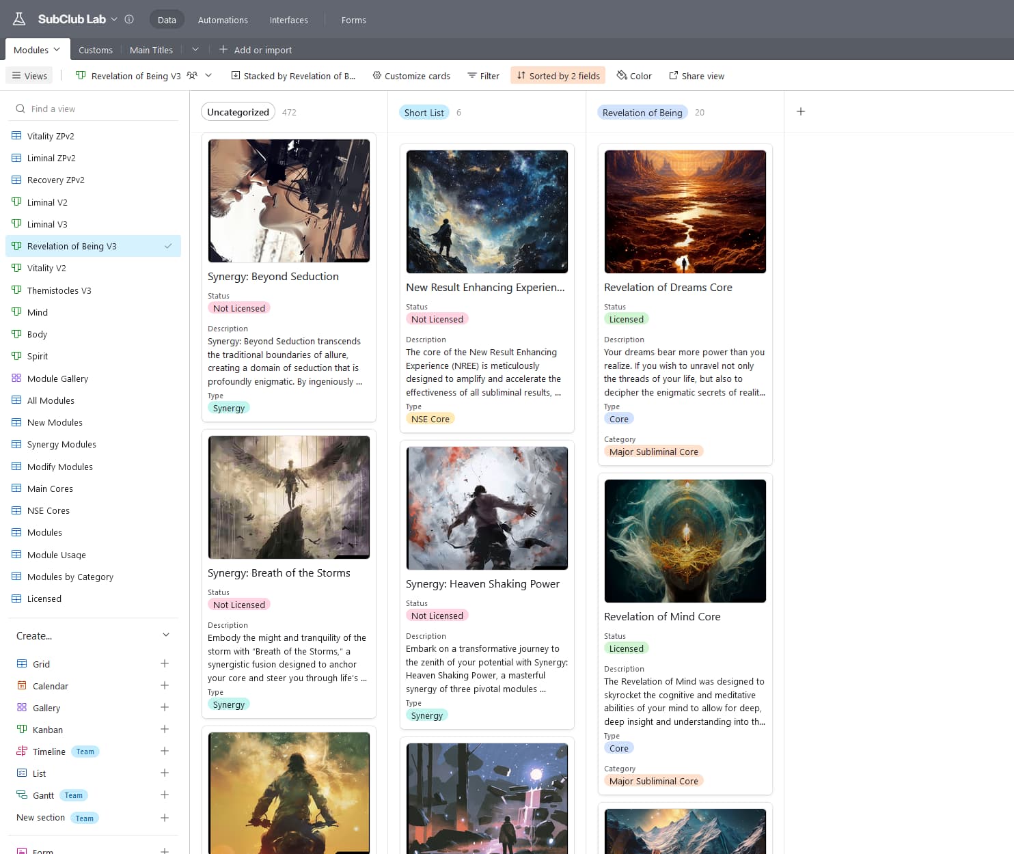Open the Revelation of Mind Core card image
Viewport: 1014px width, 854px height.
(685, 541)
